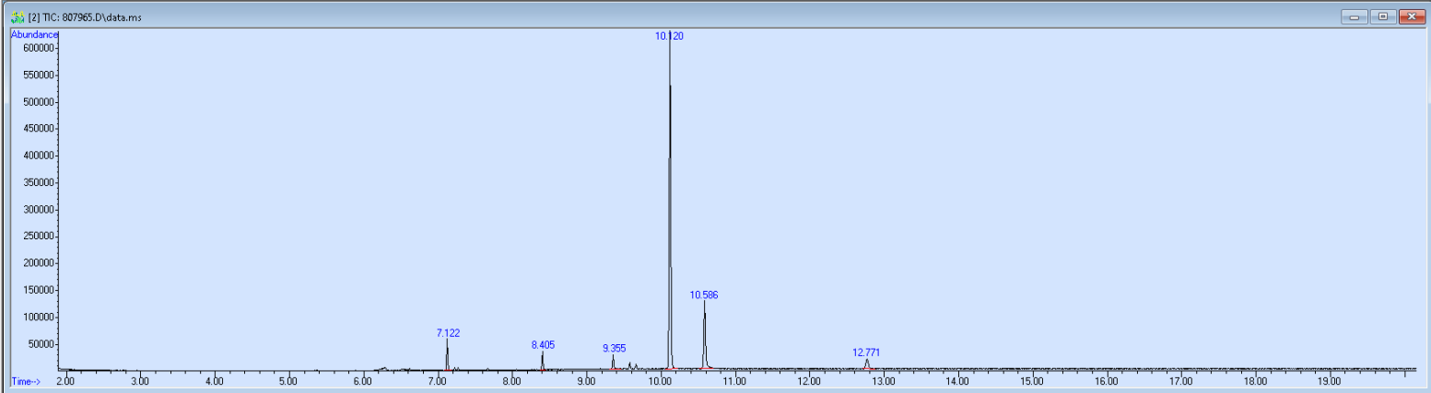Click the 250000 abundance tick value

tap(40, 237)
